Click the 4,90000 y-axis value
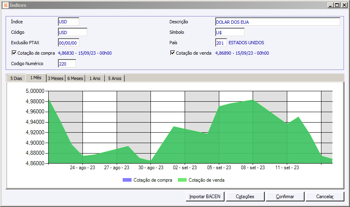 coord(35,143)
